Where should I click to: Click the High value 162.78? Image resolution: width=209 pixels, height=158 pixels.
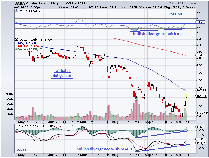pos(93,7)
